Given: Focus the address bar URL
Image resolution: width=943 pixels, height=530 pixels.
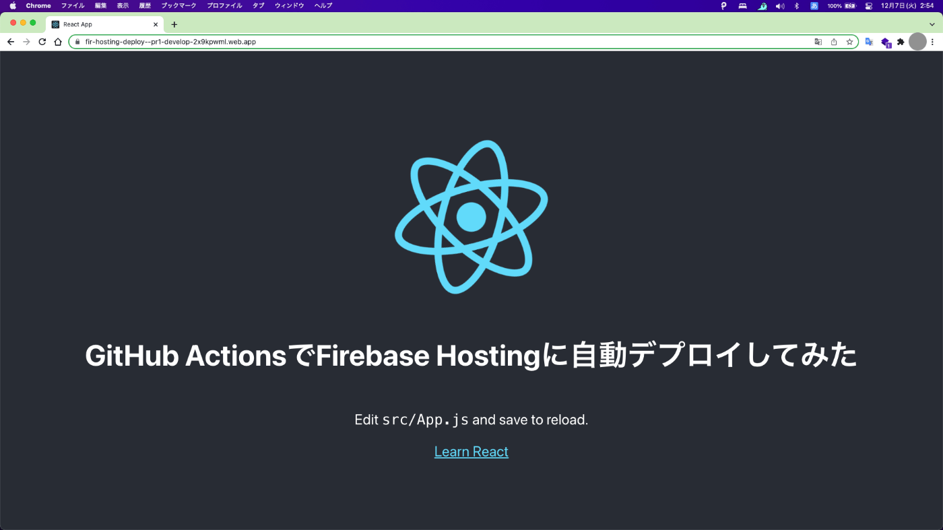Looking at the screenshot, I should click(170, 42).
